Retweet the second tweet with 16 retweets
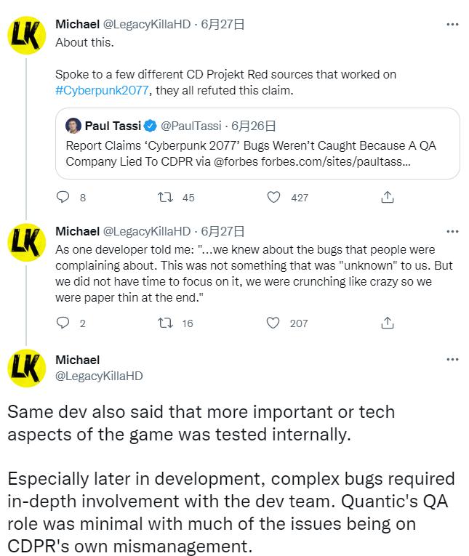Viewport: 469px width, 556px height. (x=165, y=323)
